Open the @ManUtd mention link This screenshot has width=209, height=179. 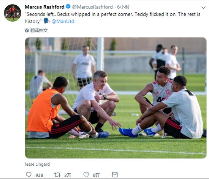tap(63, 21)
